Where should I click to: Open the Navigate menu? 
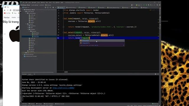pos(34,2)
